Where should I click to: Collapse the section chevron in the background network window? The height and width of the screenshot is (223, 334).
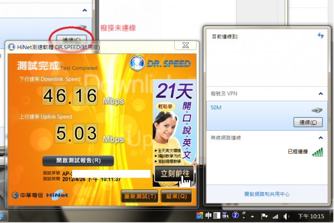click(x=85, y=10)
